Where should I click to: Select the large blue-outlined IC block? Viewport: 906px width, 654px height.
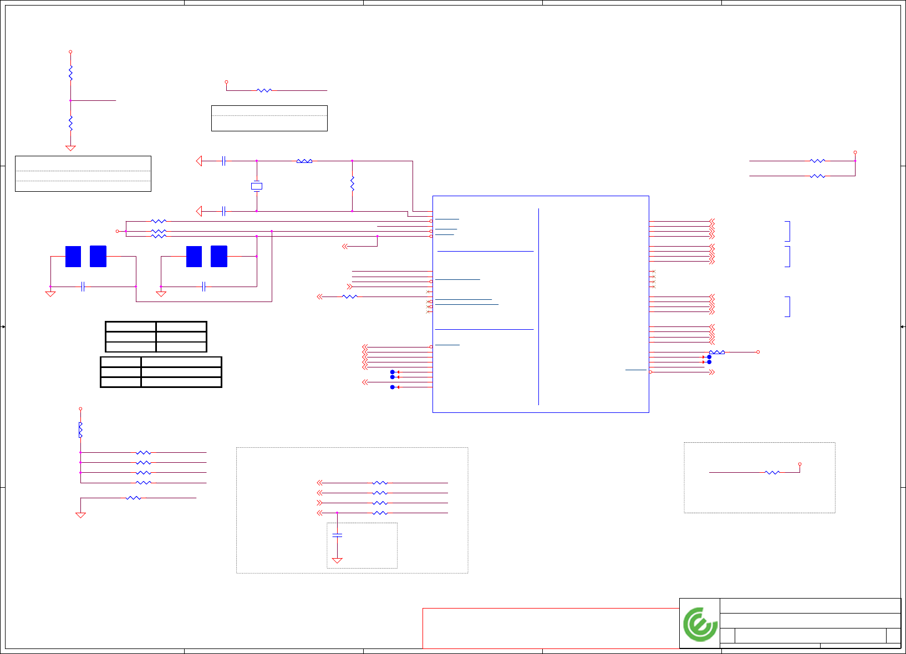(x=541, y=304)
